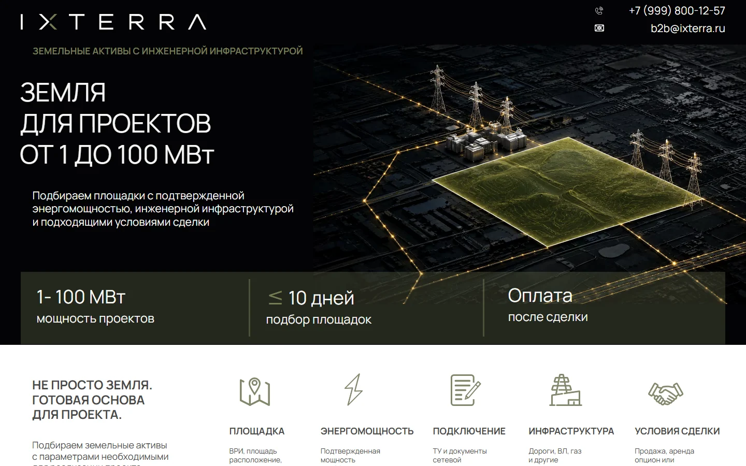Click the 'Подтвержденная мощность' description
Screen dimensions: 746x466
(x=350, y=456)
